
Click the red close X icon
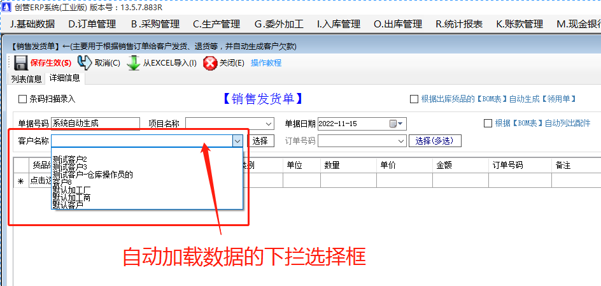click(x=210, y=63)
